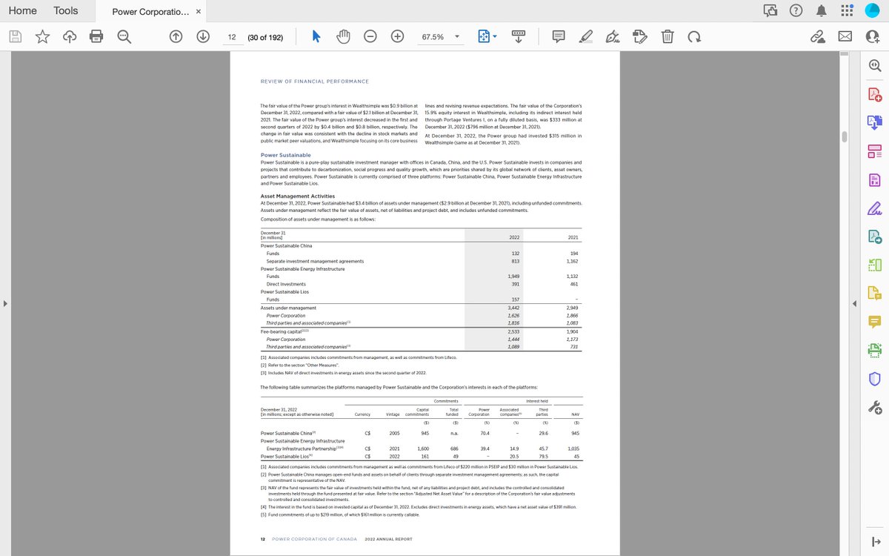Collapse the right tools pane arrow
Screen dimensions: 889x556
pyautogui.click(x=854, y=303)
